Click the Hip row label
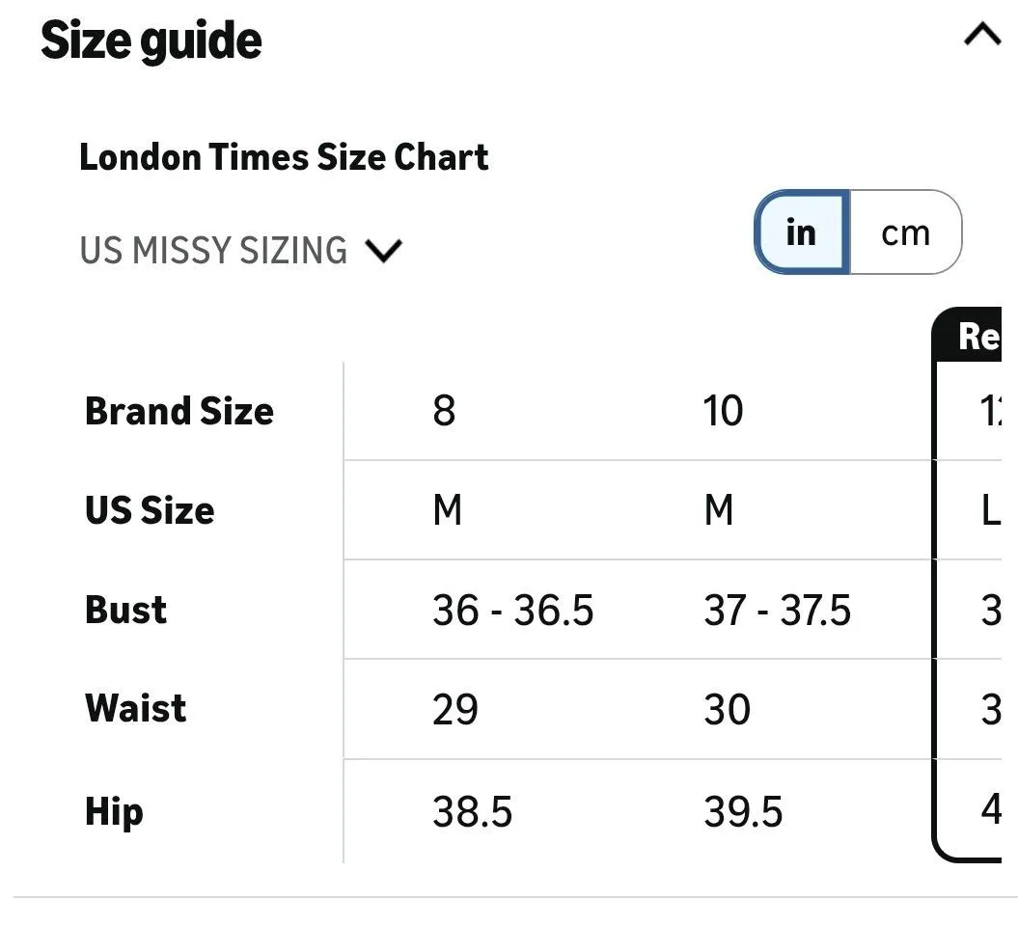 pyautogui.click(x=114, y=812)
